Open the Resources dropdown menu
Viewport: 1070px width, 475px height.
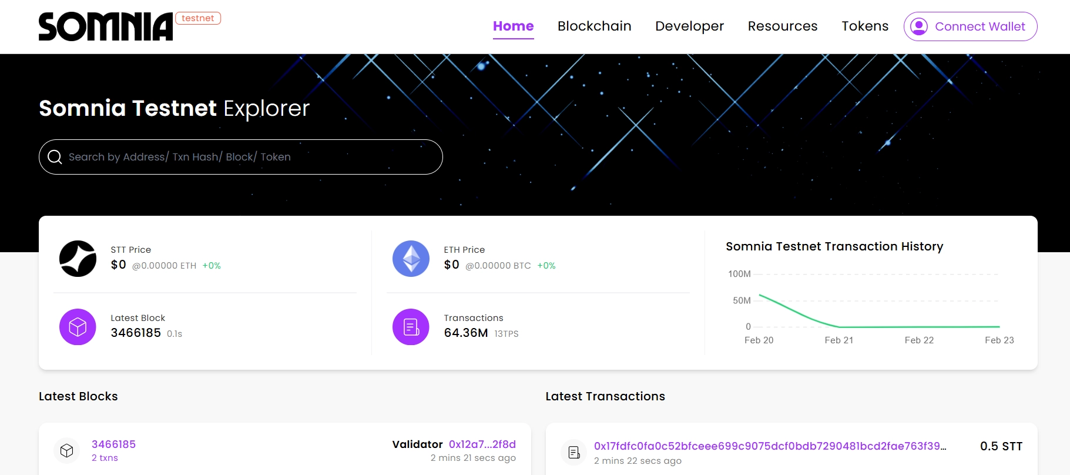tap(782, 26)
